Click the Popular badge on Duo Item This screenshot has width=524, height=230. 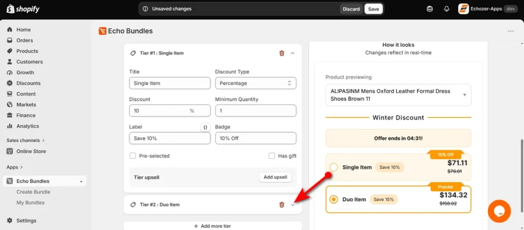click(445, 187)
